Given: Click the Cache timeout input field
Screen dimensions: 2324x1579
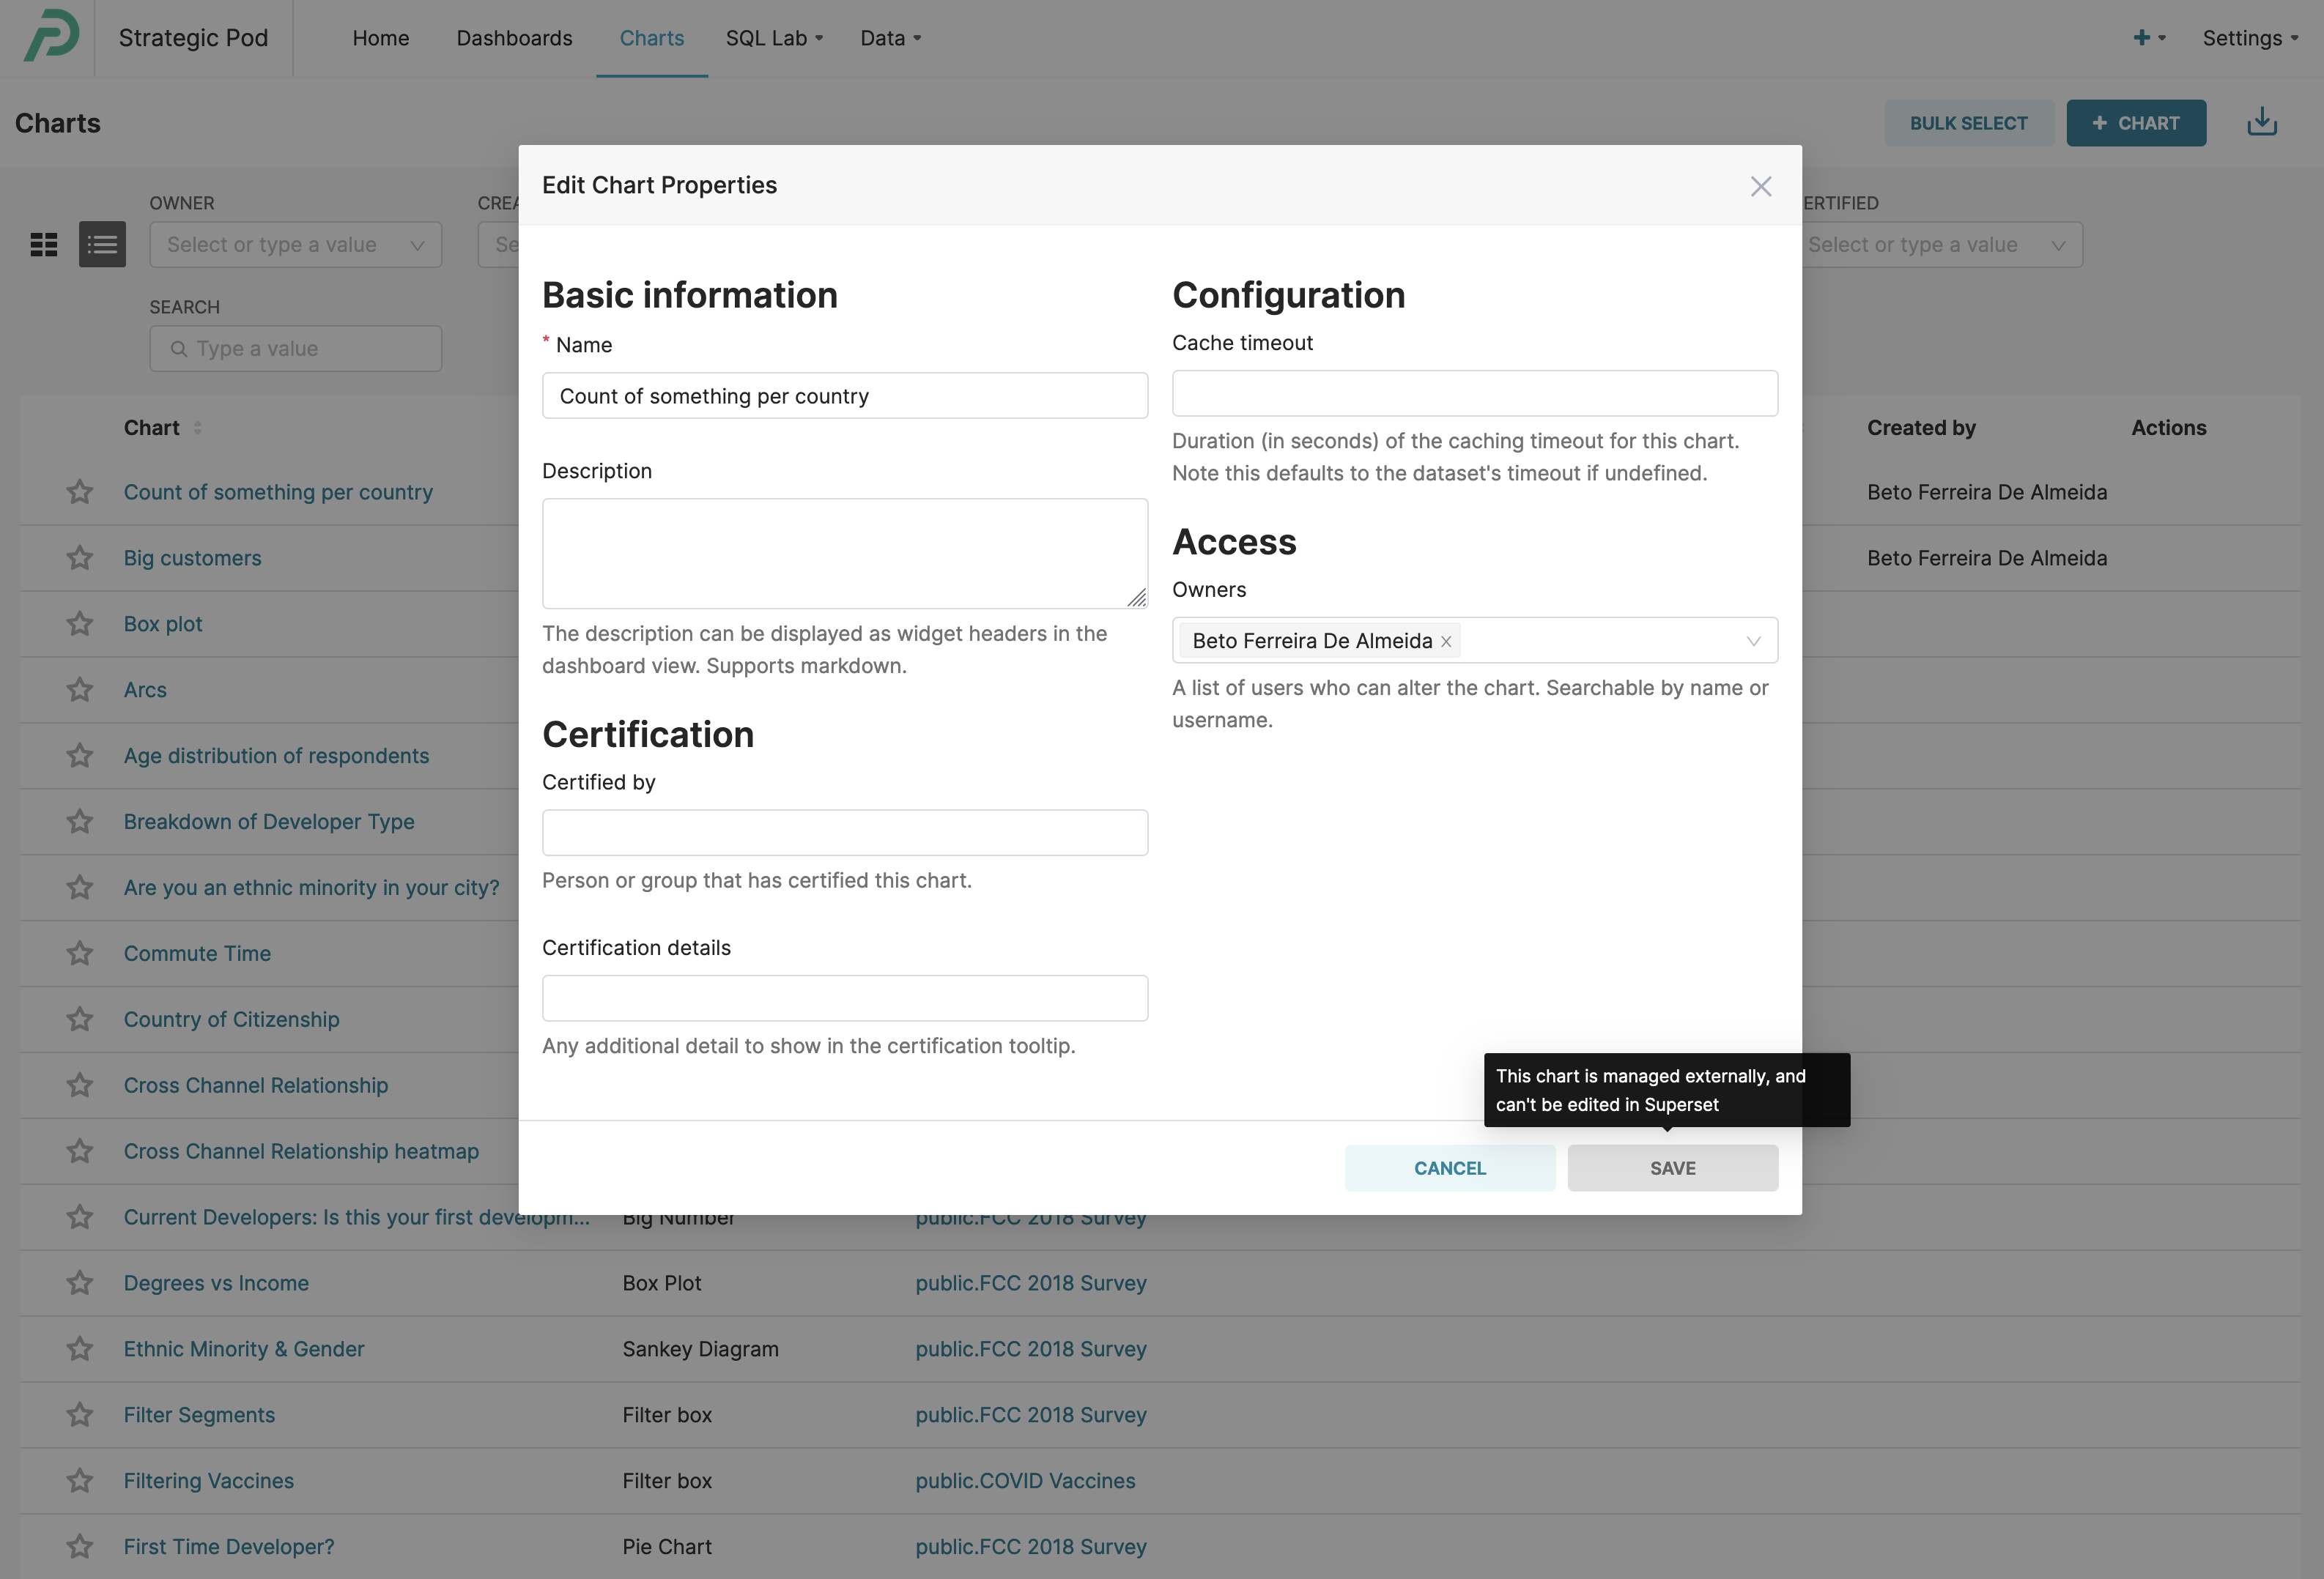Looking at the screenshot, I should click(1474, 394).
